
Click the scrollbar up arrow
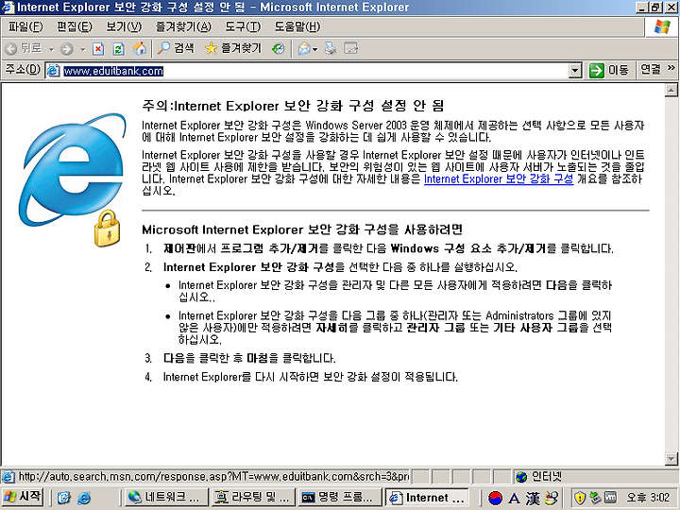click(671, 91)
